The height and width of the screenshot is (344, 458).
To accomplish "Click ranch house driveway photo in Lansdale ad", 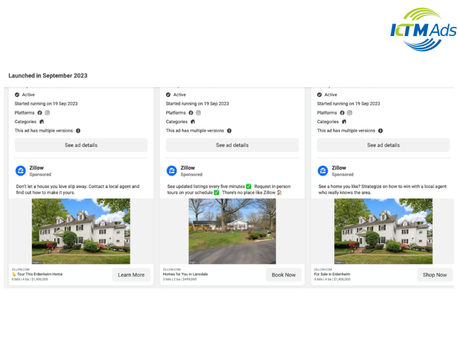I will tap(232, 232).
